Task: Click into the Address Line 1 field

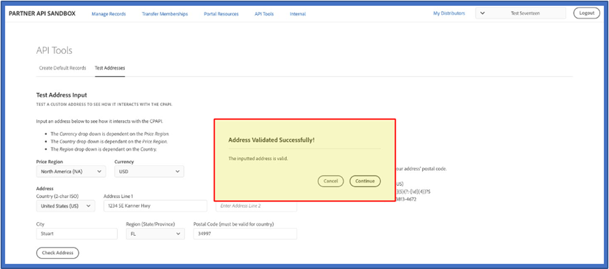Action: (155, 205)
